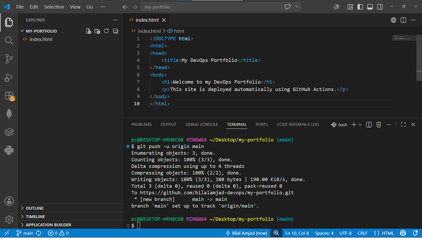Click Ln 10, Col 8 in status bar

[x=297, y=233]
